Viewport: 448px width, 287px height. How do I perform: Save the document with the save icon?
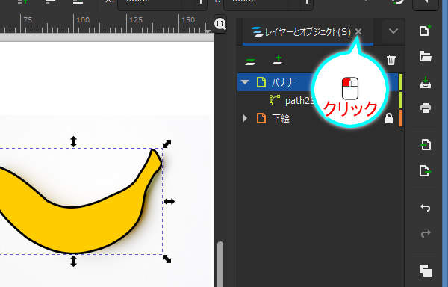tap(426, 83)
